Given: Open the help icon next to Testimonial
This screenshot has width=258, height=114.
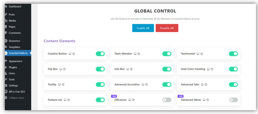Looking at the screenshot, I should 202,54.
